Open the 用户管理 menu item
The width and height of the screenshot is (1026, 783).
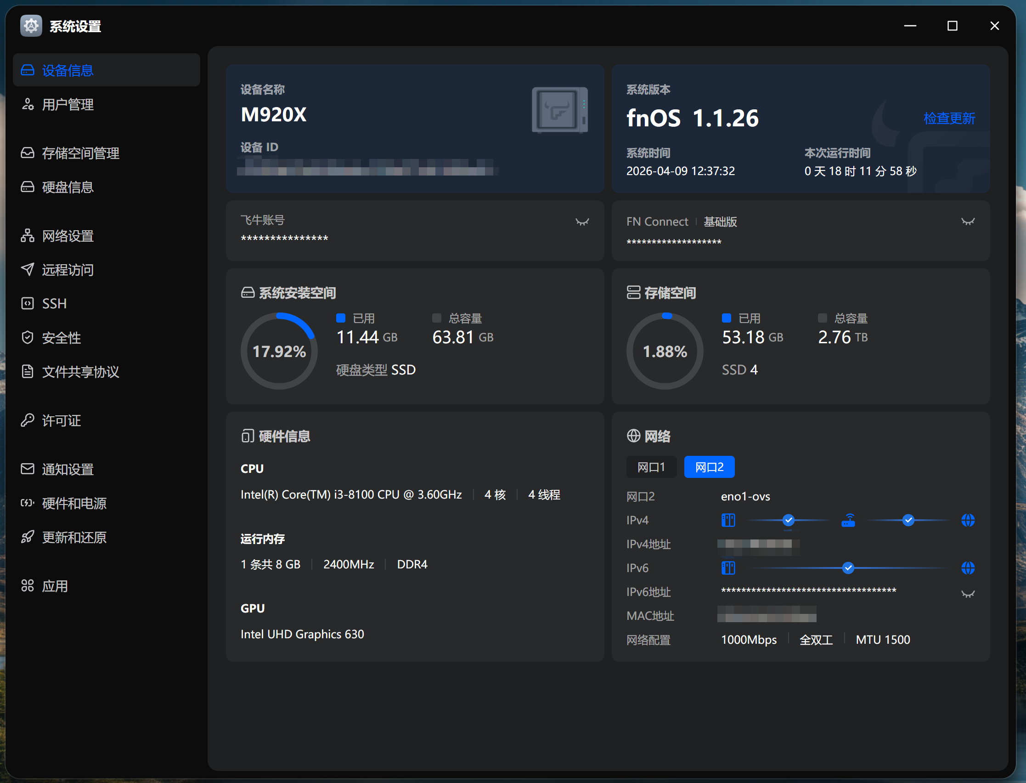pos(68,104)
